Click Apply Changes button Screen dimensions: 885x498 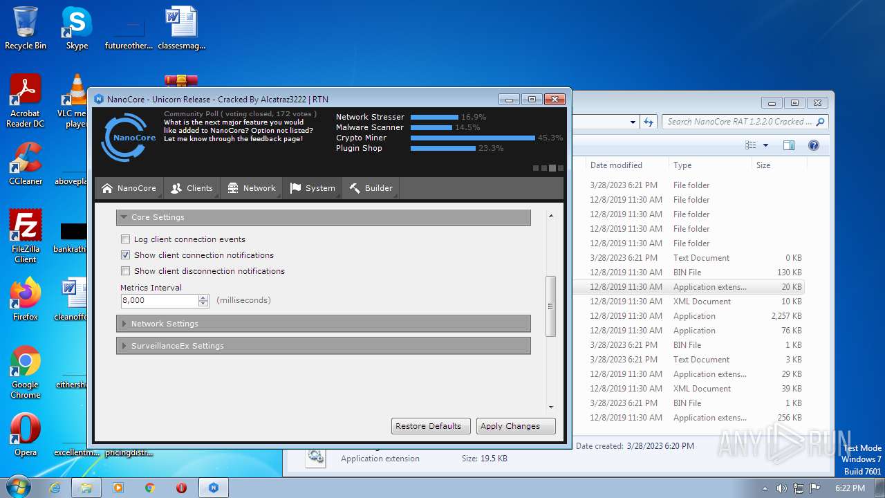click(x=516, y=426)
